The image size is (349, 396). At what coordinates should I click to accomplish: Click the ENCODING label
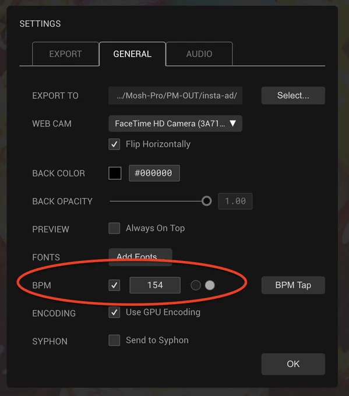54,313
